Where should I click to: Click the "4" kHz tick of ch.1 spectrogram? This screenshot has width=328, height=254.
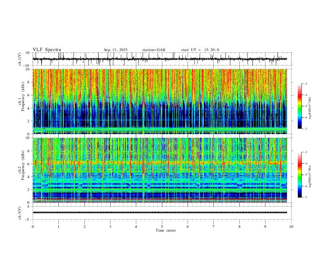(29, 108)
